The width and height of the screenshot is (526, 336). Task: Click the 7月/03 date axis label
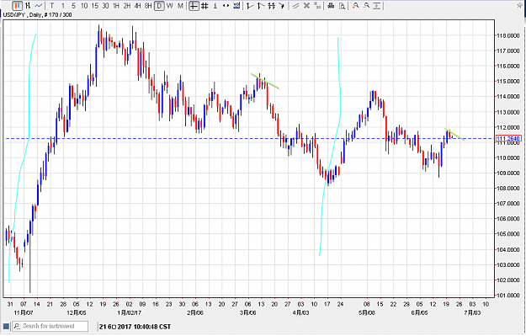tap(472, 312)
